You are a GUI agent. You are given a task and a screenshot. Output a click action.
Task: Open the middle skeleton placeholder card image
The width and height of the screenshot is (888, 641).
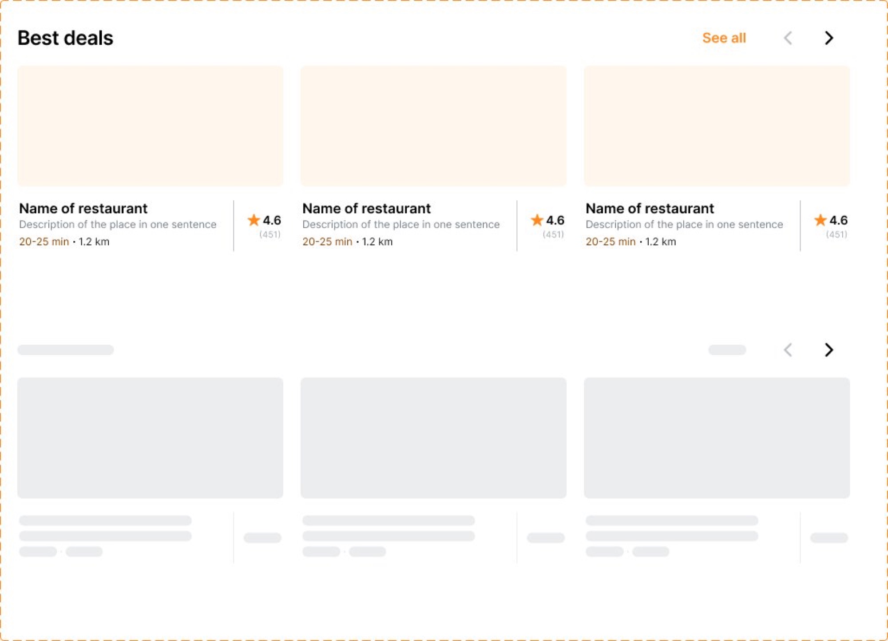[x=433, y=438]
